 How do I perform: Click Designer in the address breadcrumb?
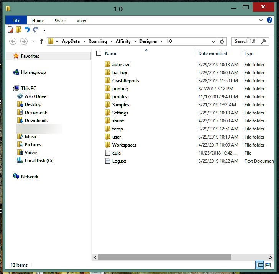coord(148,41)
